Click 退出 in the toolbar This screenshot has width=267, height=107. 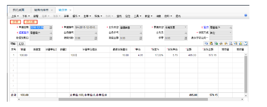coord(178,16)
